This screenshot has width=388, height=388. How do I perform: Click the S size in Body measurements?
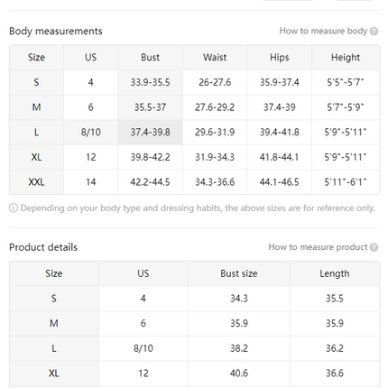pos(36,82)
